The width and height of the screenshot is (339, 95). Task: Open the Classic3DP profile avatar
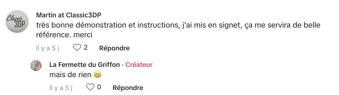[17, 22]
